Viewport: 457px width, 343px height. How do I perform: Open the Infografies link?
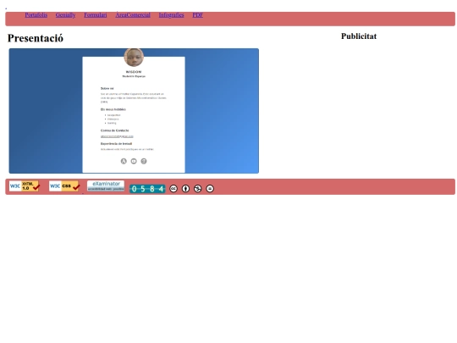click(171, 15)
